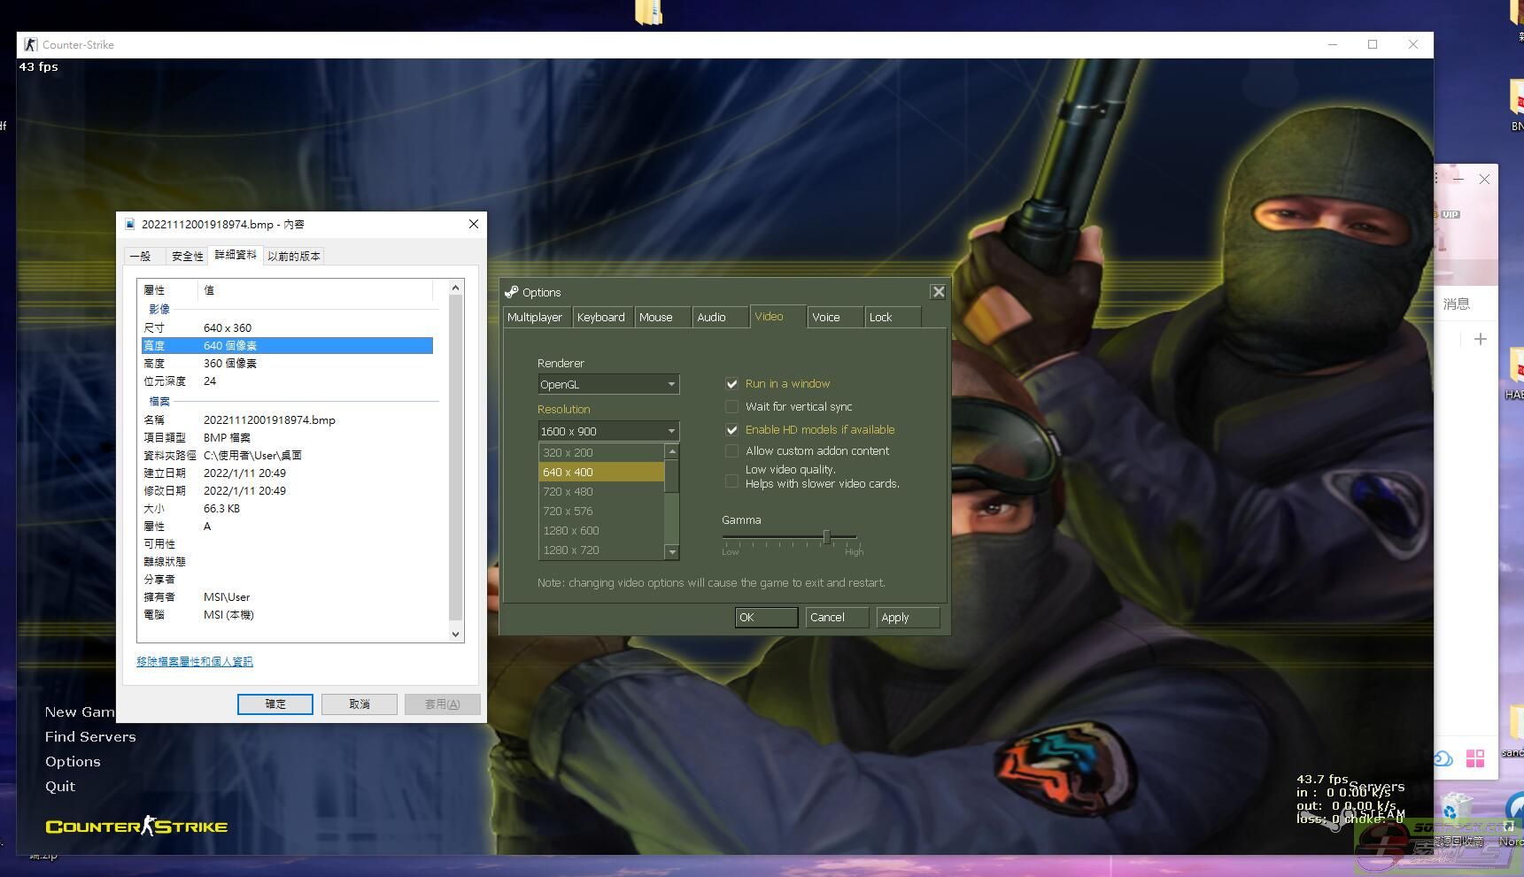Click the 尺寸 640 x 360 row

pyautogui.click(x=287, y=327)
